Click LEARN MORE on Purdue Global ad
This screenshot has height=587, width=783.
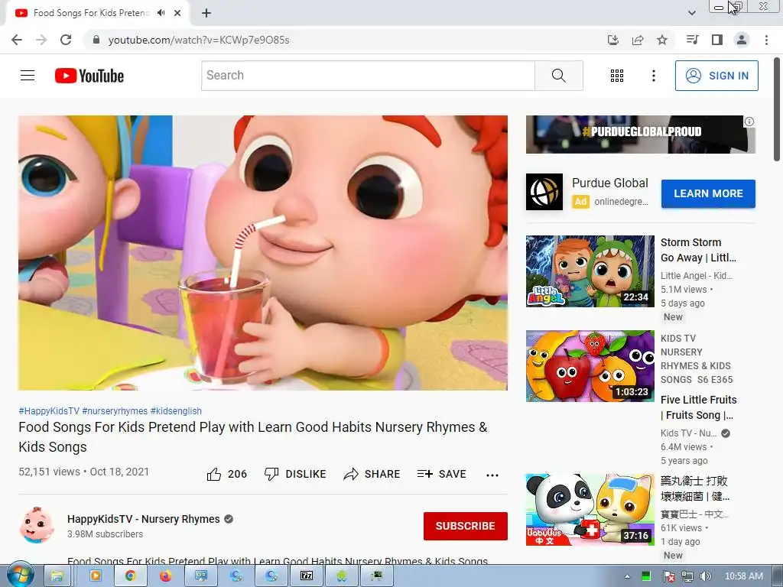(x=708, y=193)
